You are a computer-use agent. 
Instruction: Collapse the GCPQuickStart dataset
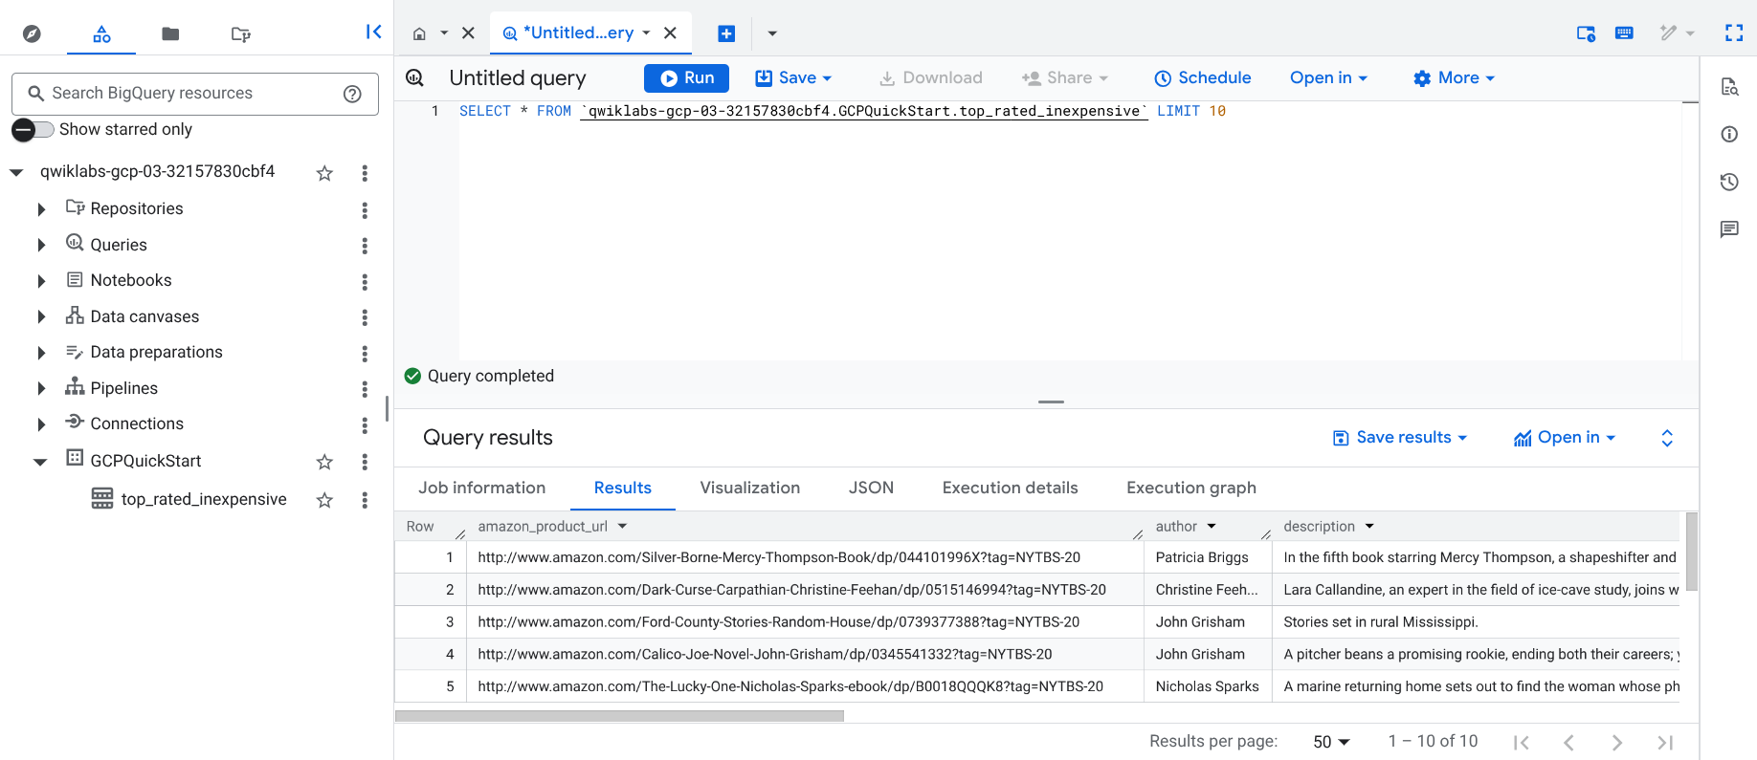[x=40, y=462]
